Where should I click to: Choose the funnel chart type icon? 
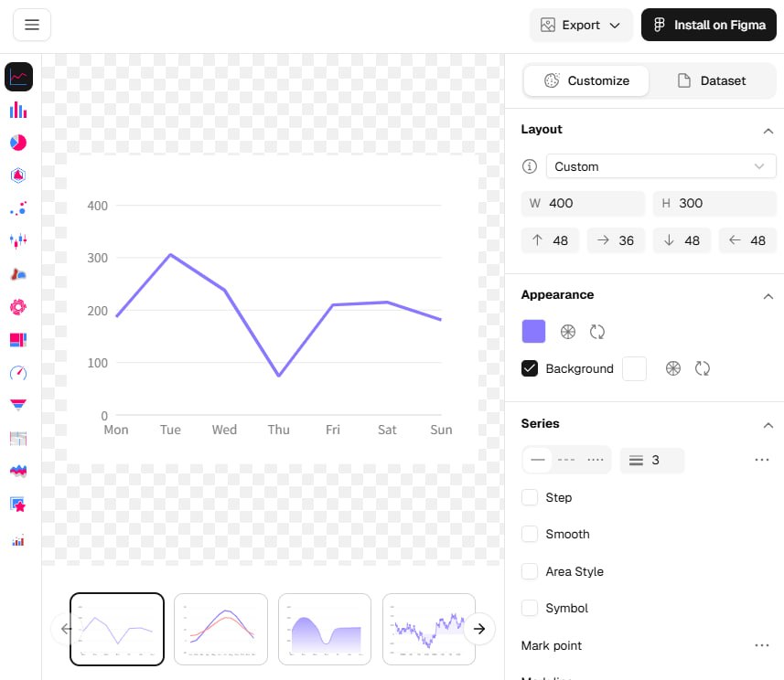pos(18,404)
